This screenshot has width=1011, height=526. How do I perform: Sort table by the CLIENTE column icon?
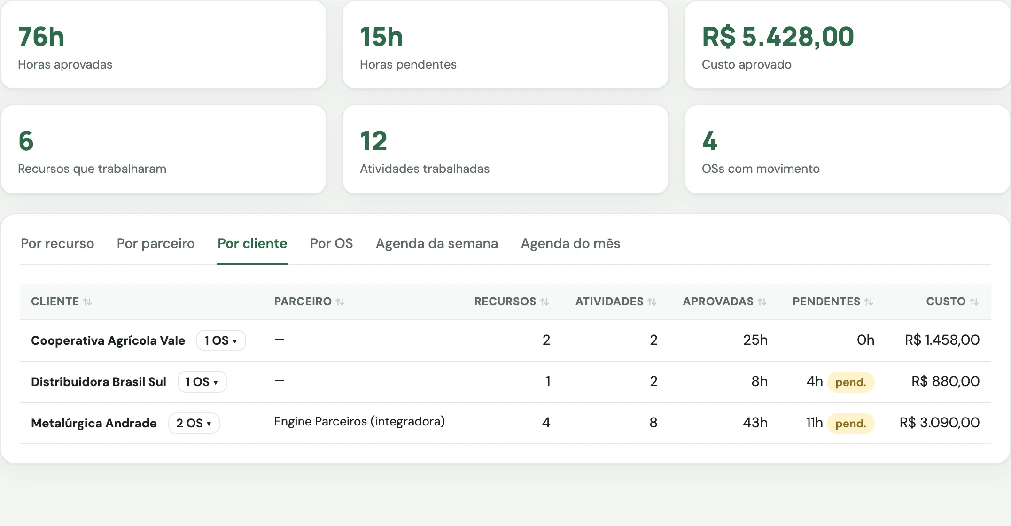pos(87,302)
